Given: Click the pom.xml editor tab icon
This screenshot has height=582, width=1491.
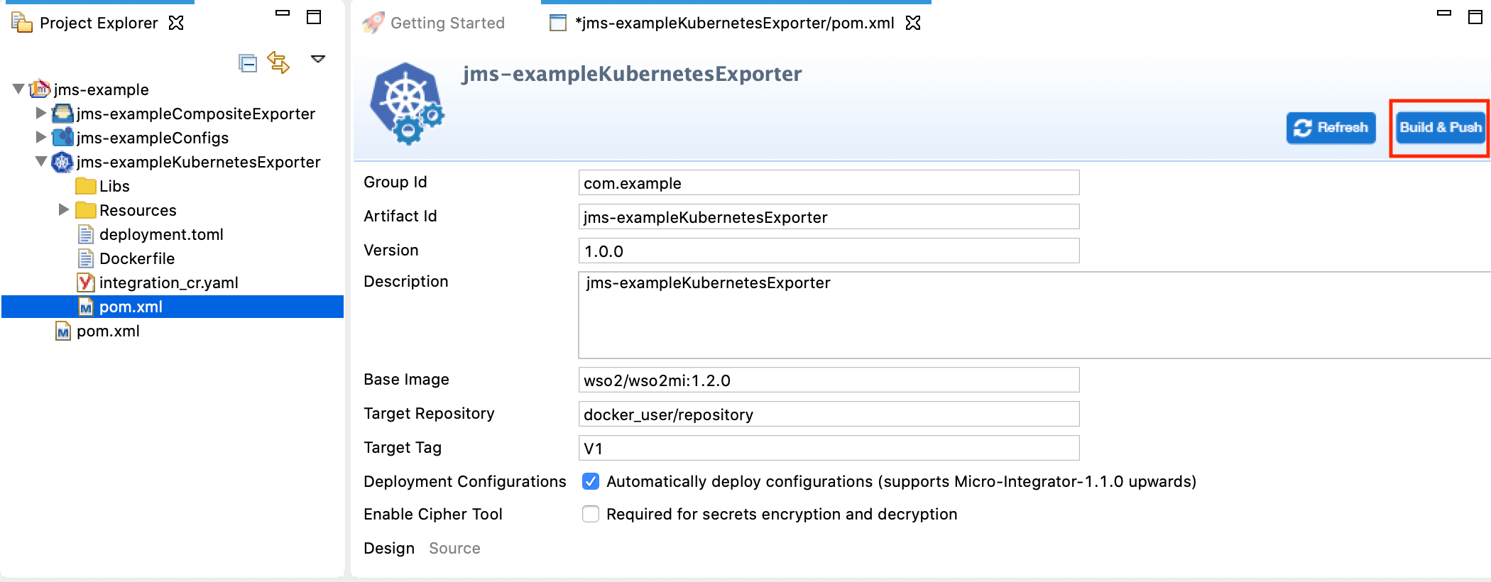Looking at the screenshot, I should (559, 23).
